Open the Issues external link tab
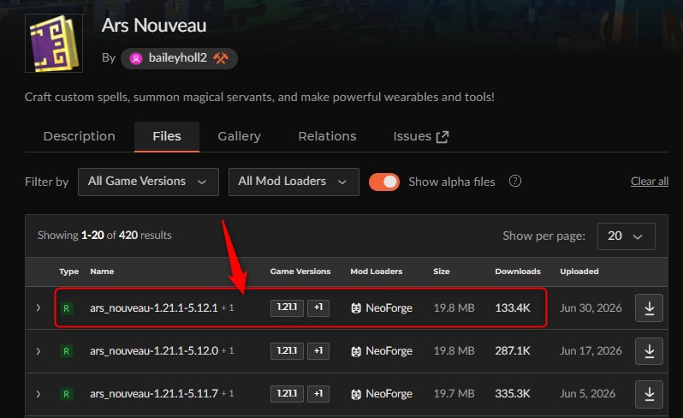Viewport: 683px width, 418px height. click(x=421, y=136)
